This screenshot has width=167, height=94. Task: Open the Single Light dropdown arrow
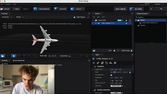coord(50,56)
